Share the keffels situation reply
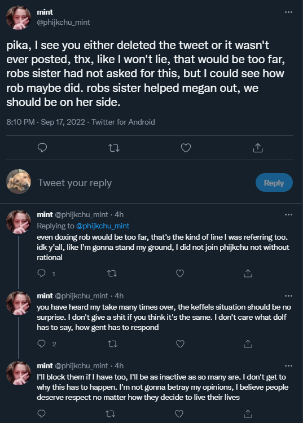This screenshot has height=423, width=303. (x=248, y=343)
